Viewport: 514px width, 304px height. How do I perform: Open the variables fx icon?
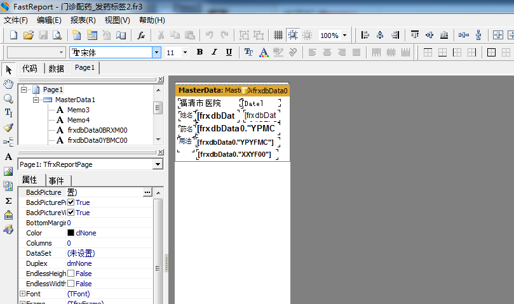coord(141,35)
